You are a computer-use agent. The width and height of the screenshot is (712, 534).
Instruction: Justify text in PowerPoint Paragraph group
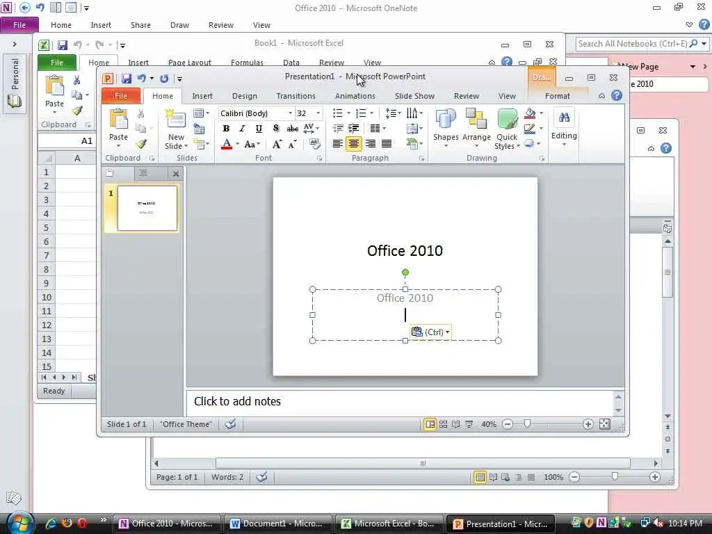click(387, 144)
